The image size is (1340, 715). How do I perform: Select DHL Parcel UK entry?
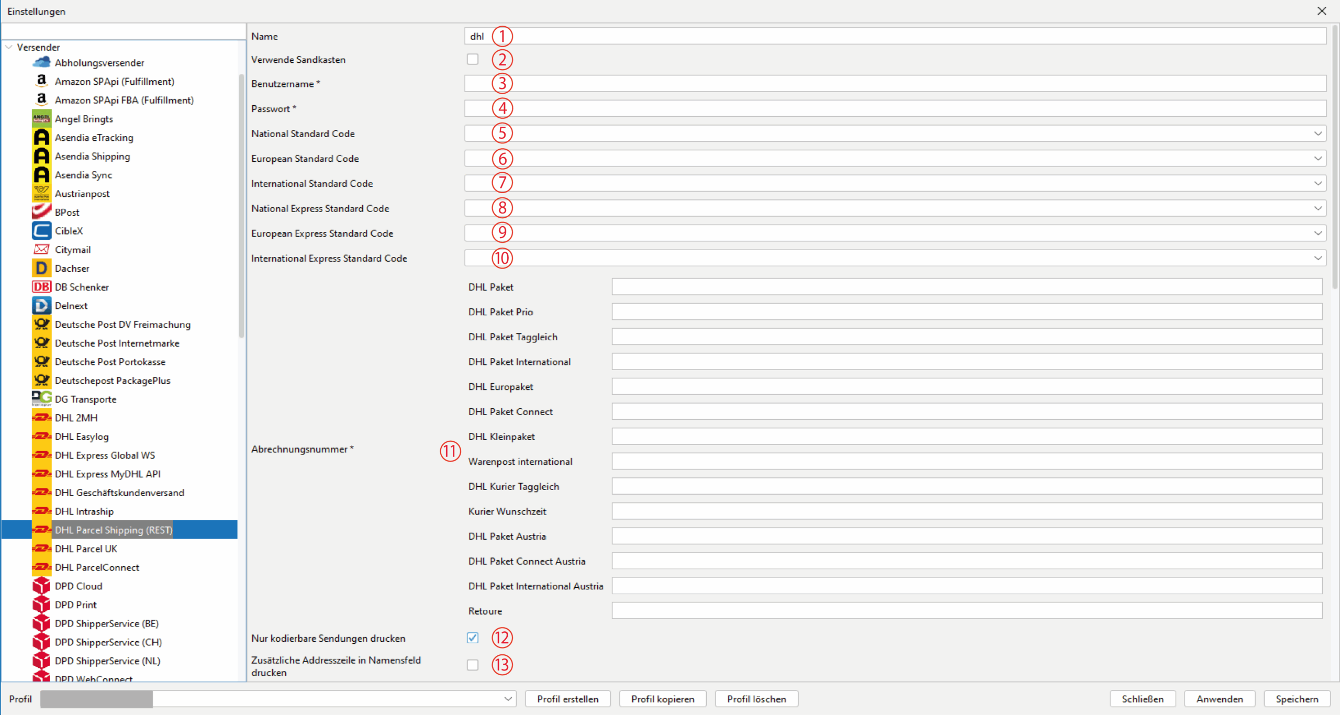(x=86, y=549)
